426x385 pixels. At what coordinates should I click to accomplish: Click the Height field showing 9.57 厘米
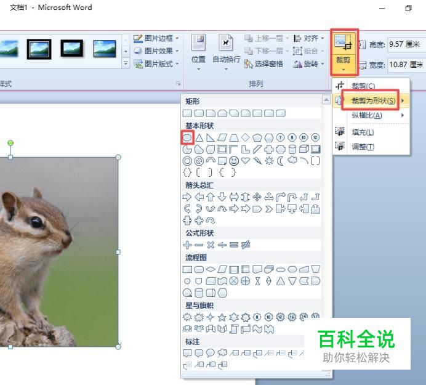coord(406,44)
